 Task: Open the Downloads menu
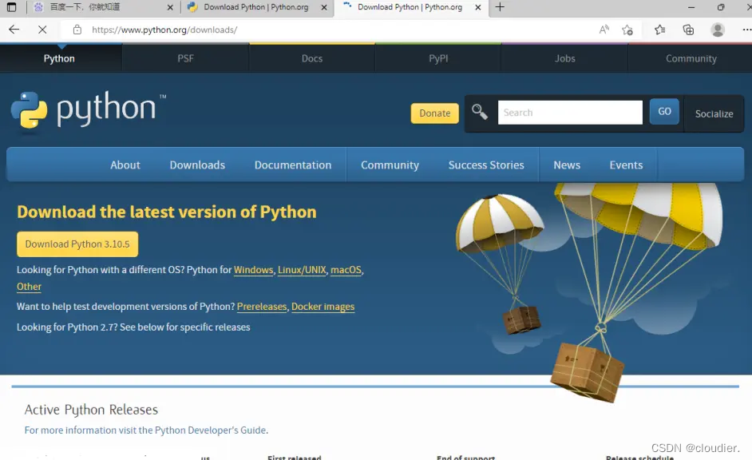[197, 165]
